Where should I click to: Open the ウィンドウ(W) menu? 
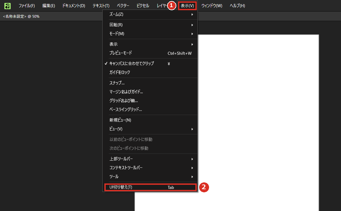212,6
